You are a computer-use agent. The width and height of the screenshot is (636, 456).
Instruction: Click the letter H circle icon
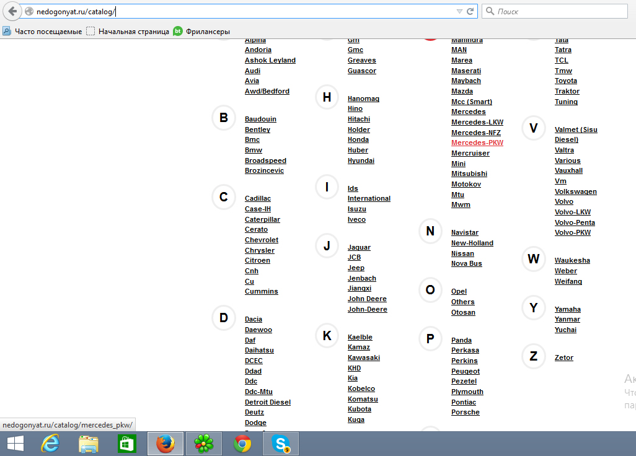(x=327, y=97)
